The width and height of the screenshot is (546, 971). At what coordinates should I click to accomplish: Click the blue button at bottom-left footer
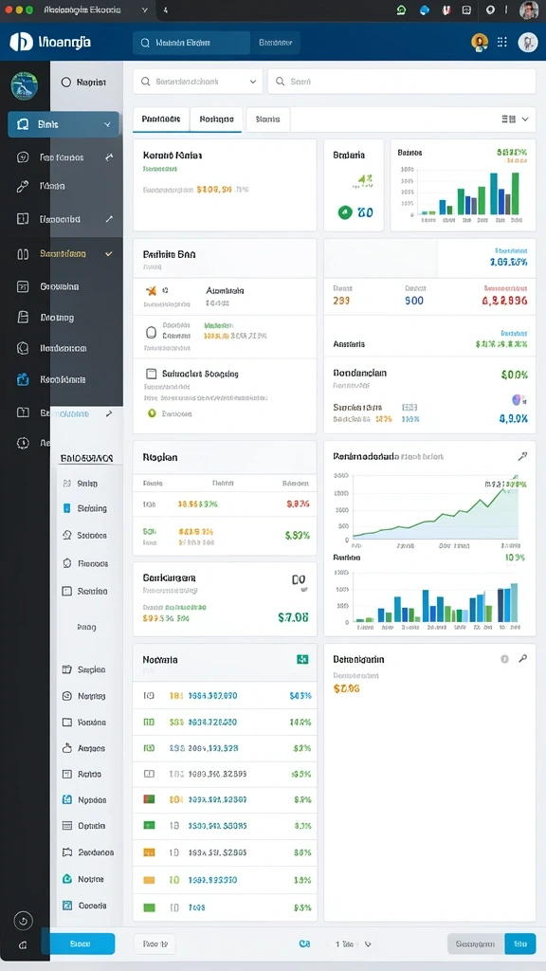tap(81, 944)
